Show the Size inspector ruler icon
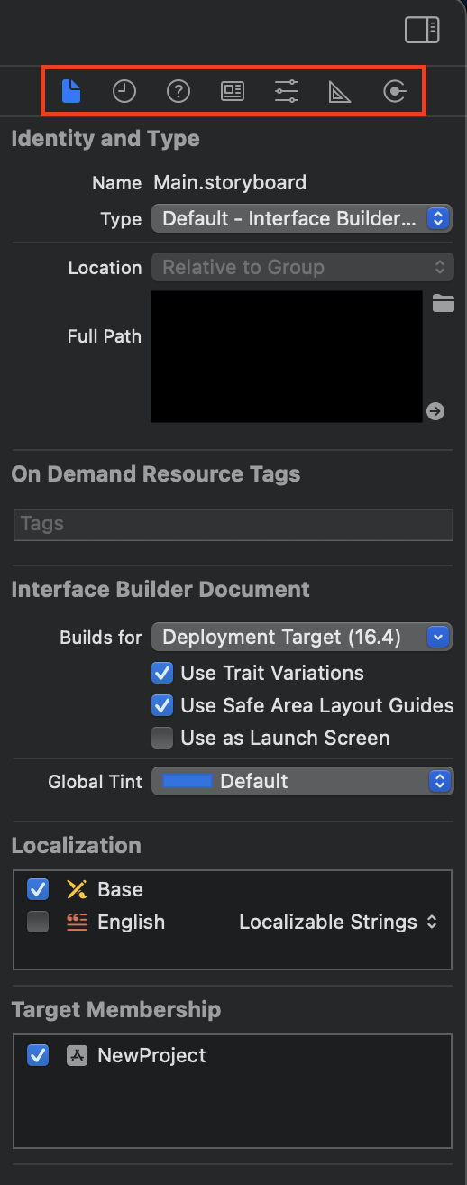Screen dimensions: 467x1185 [x=340, y=91]
